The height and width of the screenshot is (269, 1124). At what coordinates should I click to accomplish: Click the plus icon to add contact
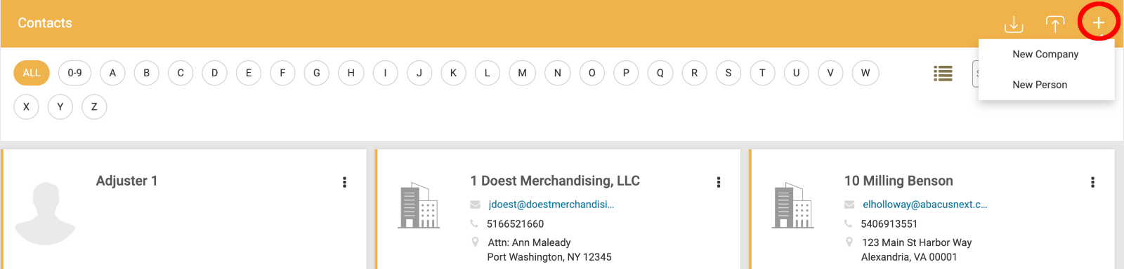coord(1098,23)
